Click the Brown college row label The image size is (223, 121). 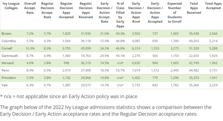pyautogui.click(x=6, y=33)
